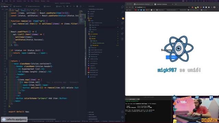Open README.md in the file tree

(x=93, y=72)
